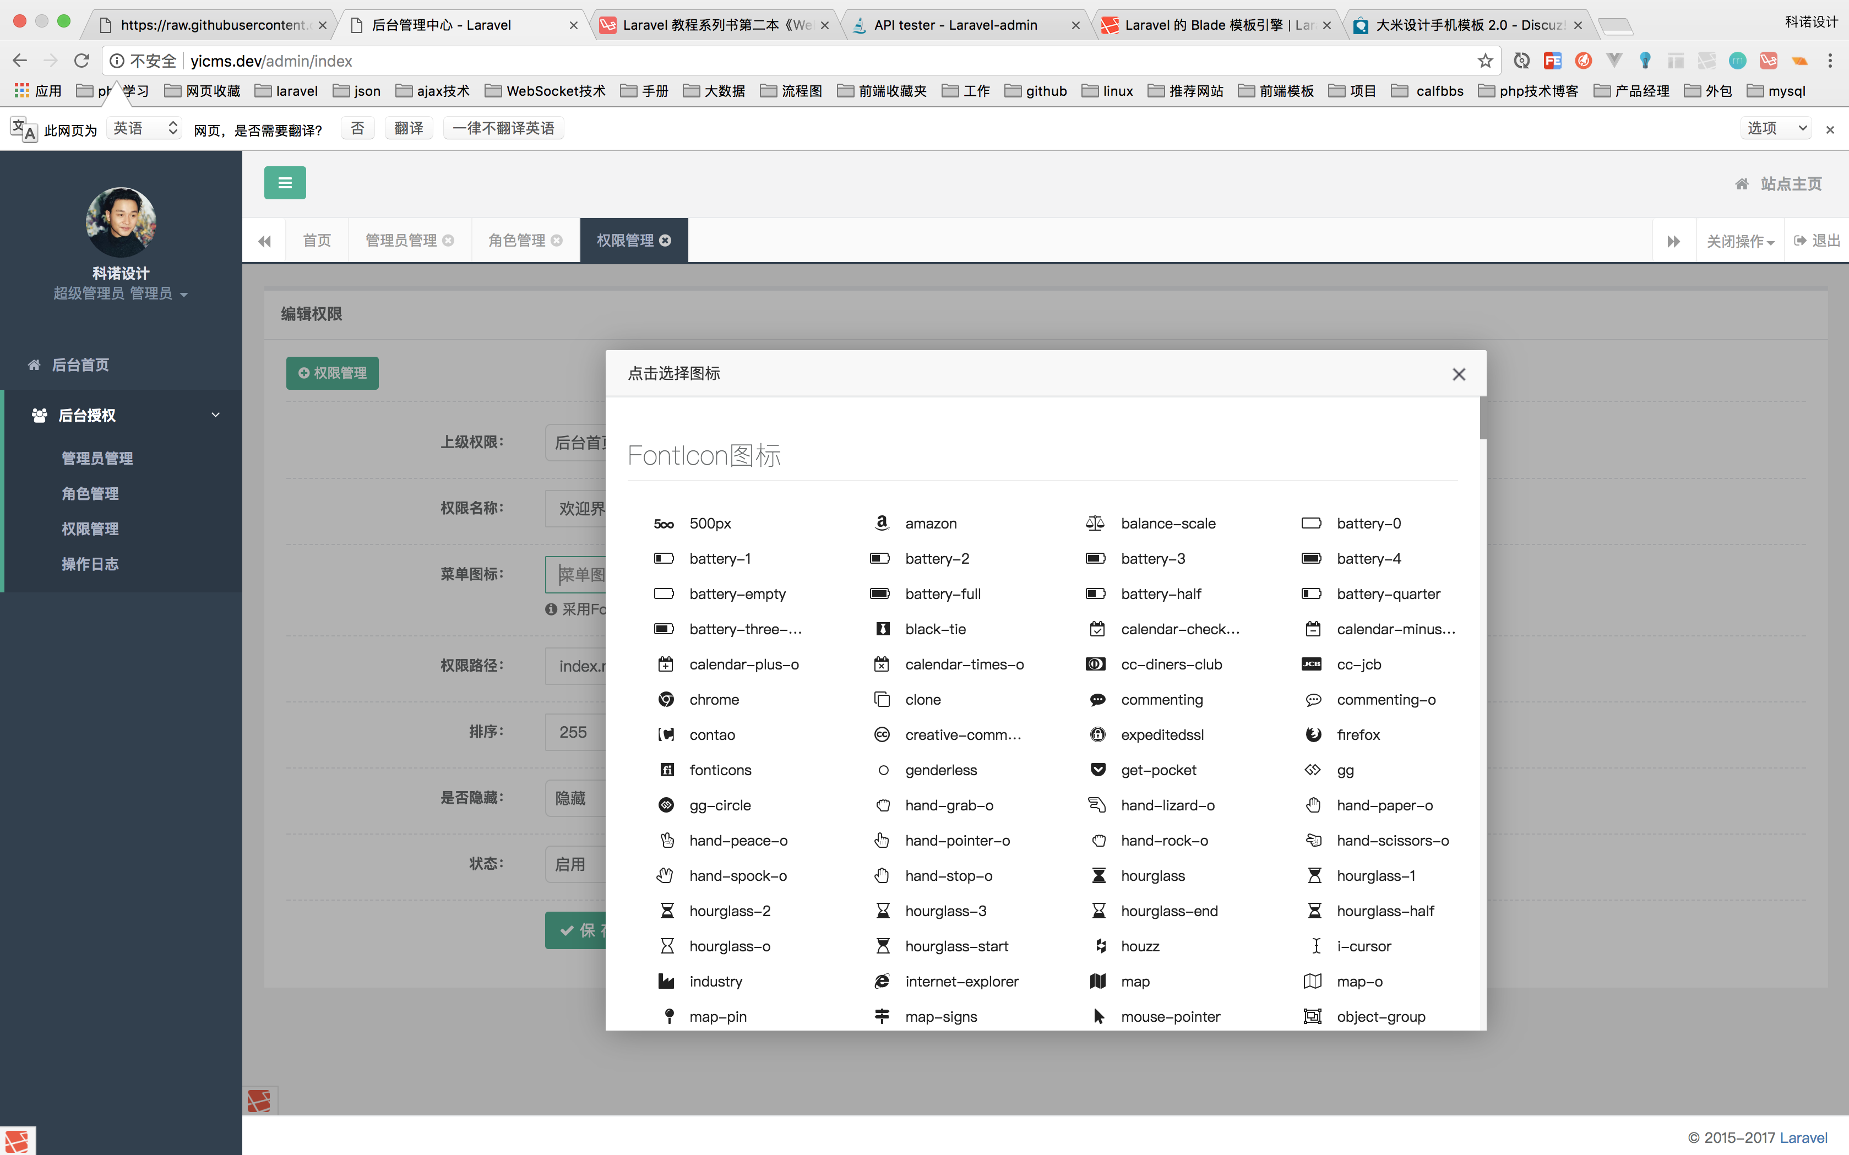Open the 英语 language dropdown in the translate bar
The image size is (1849, 1155).
pyautogui.click(x=144, y=128)
